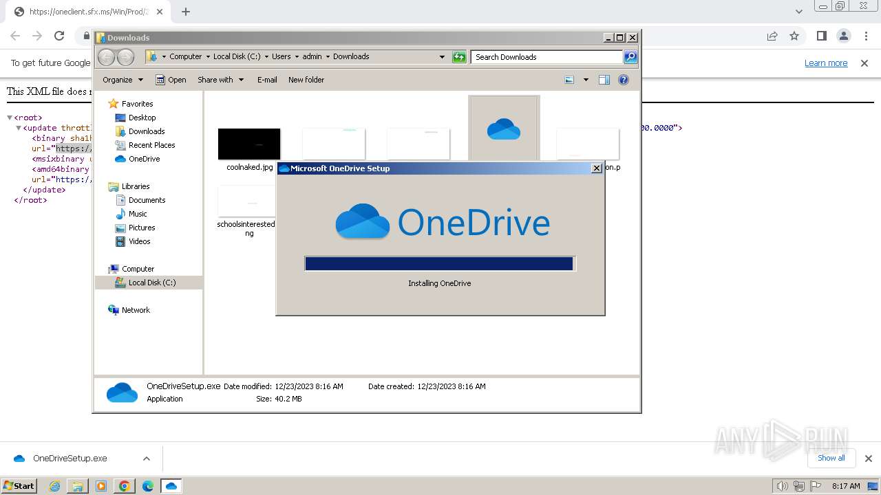Refresh the Downloads folder view
The height and width of the screenshot is (495, 881).
[459, 57]
